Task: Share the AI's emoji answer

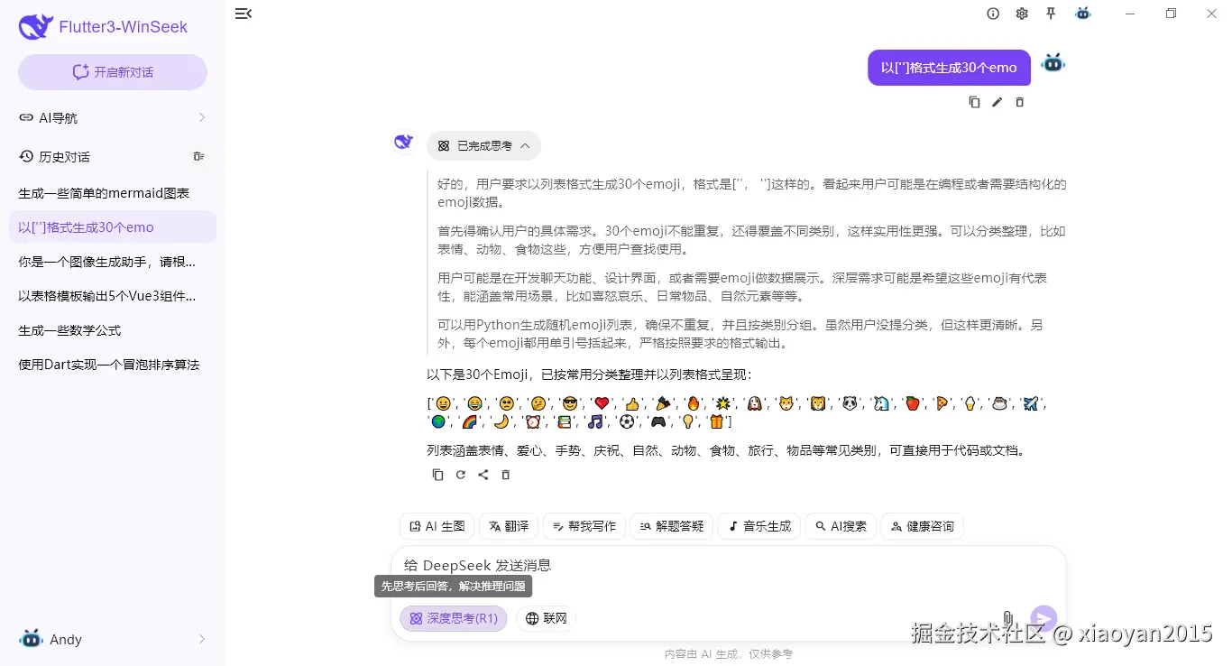Action: (483, 474)
